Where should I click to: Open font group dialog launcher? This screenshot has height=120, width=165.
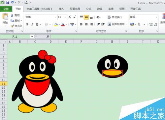coord(76,31)
